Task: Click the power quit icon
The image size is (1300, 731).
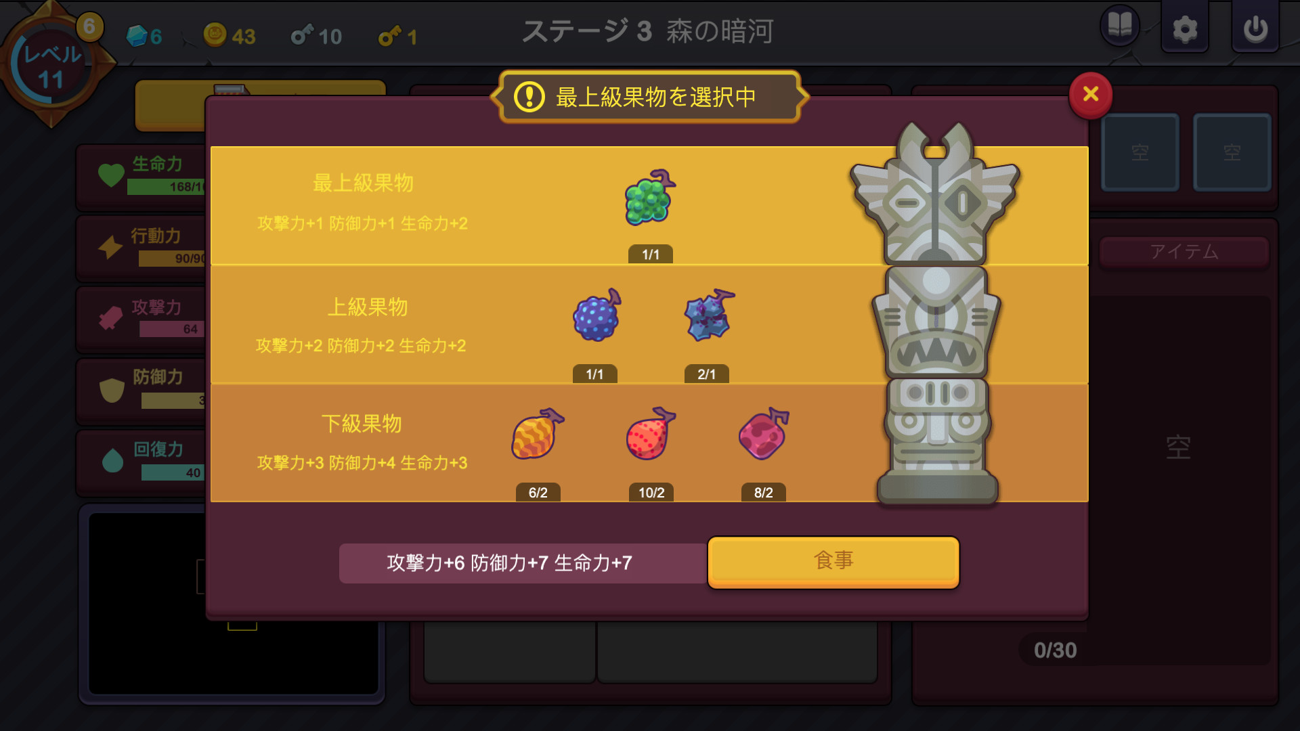Action: pyautogui.click(x=1255, y=28)
